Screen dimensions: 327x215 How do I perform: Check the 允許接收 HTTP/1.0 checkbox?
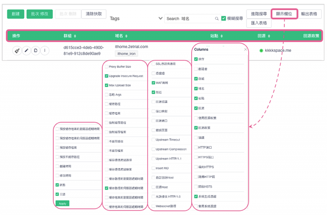coord(153,196)
